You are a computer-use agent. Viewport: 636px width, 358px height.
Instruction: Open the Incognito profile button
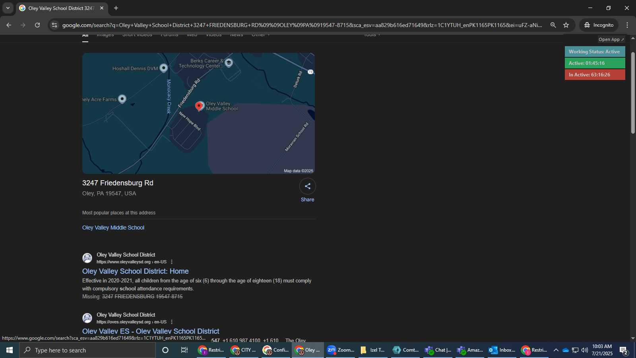[x=599, y=25]
